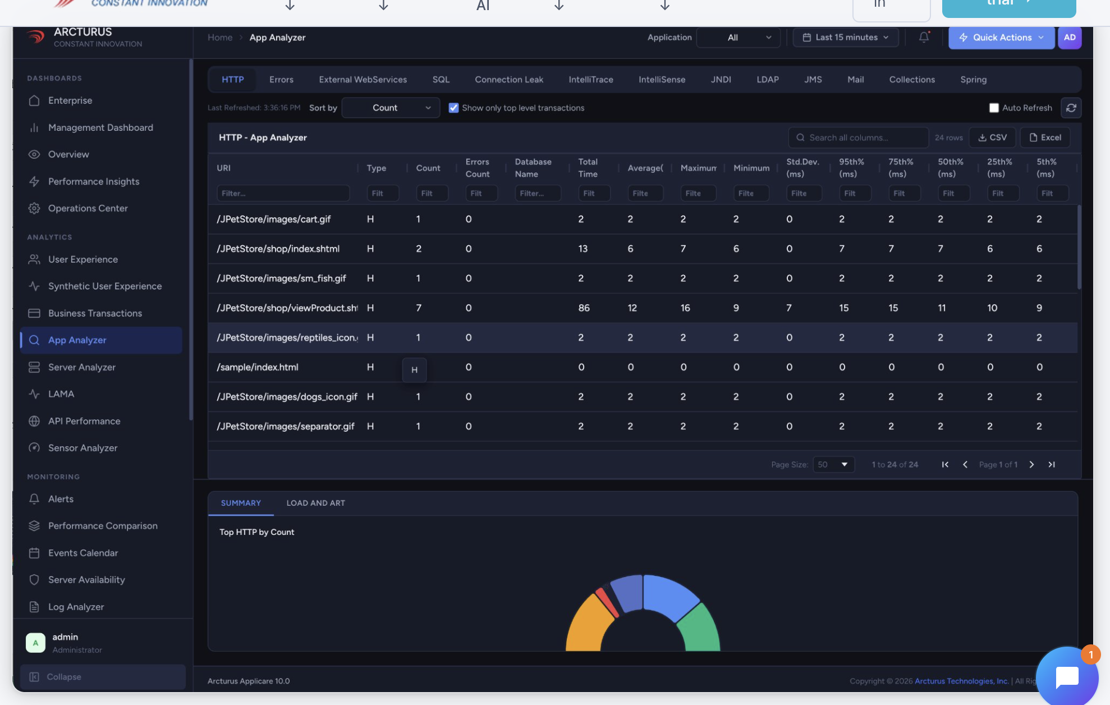Go to the previous page arrow
1110x705 pixels.
coord(965,465)
